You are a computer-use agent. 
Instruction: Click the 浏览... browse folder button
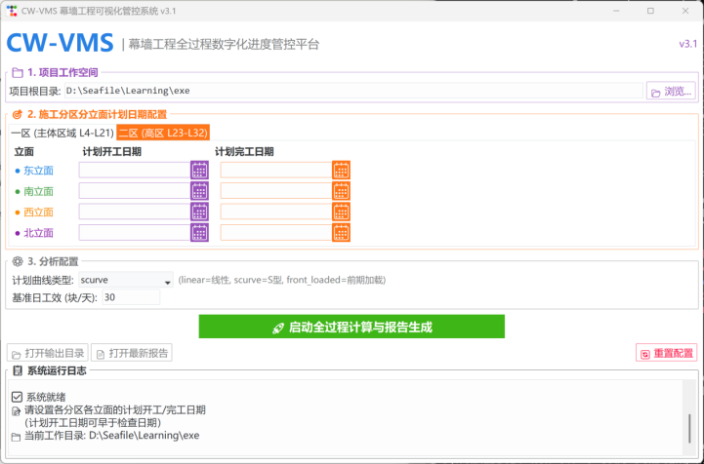point(671,92)
